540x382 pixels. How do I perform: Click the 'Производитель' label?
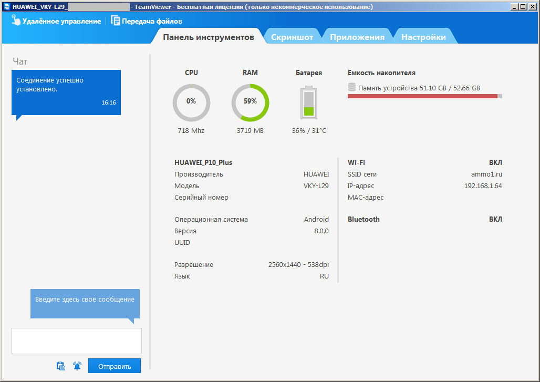pos(199,174)
